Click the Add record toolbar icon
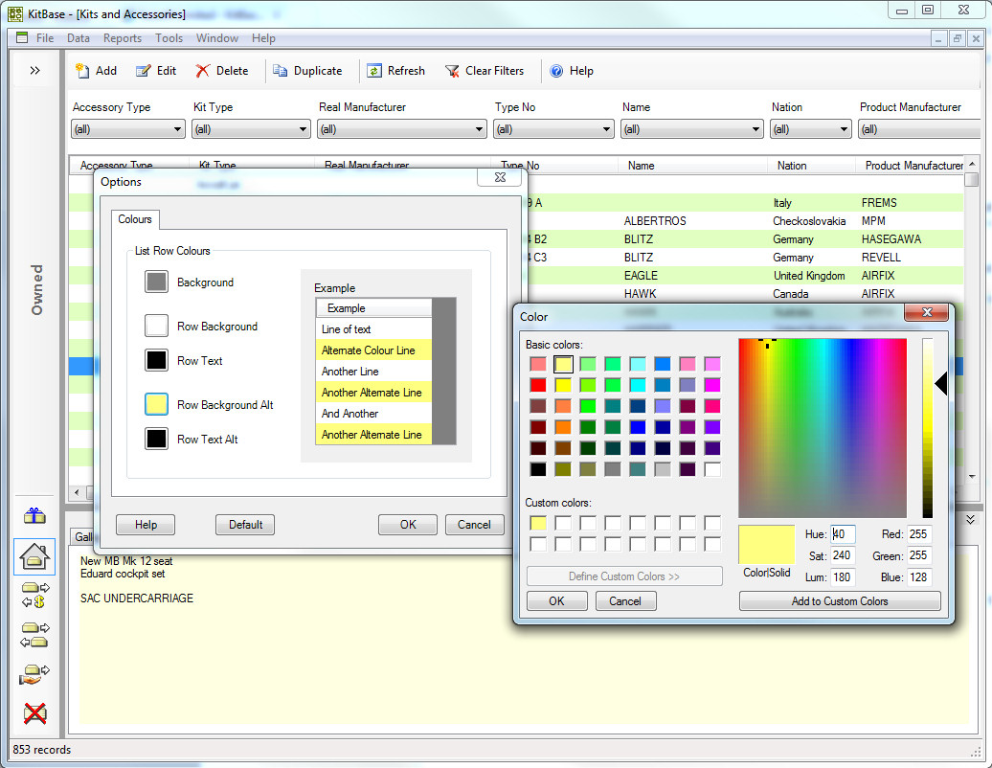 pyautogui.click(x=82, y=71)
